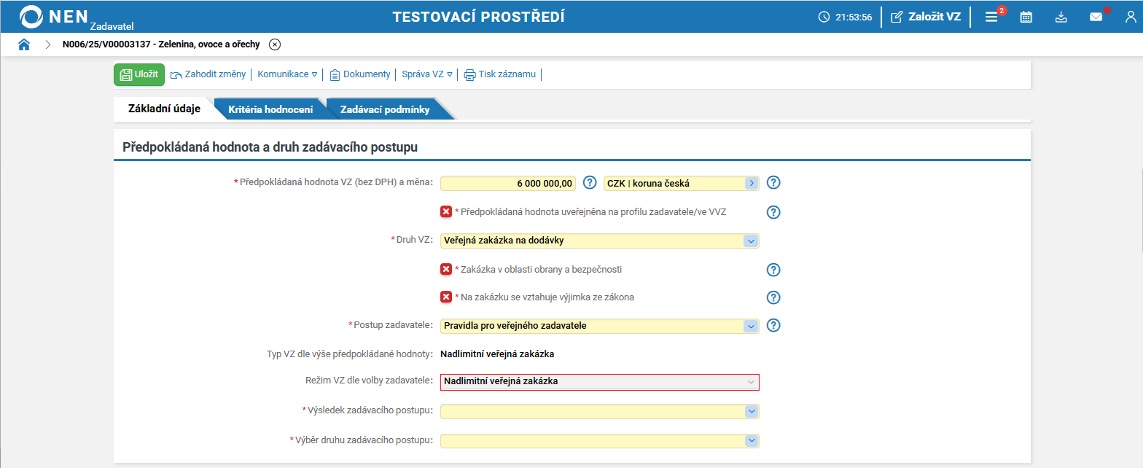Switch to Kritéria hodnocení tab
1143x468 pixels.
tap(270, 109)
